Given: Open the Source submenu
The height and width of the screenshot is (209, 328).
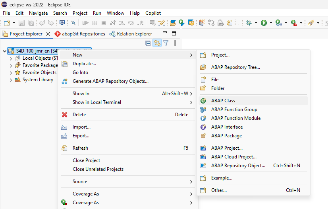Looking at the screenshot, I should (x=128, y=182).
